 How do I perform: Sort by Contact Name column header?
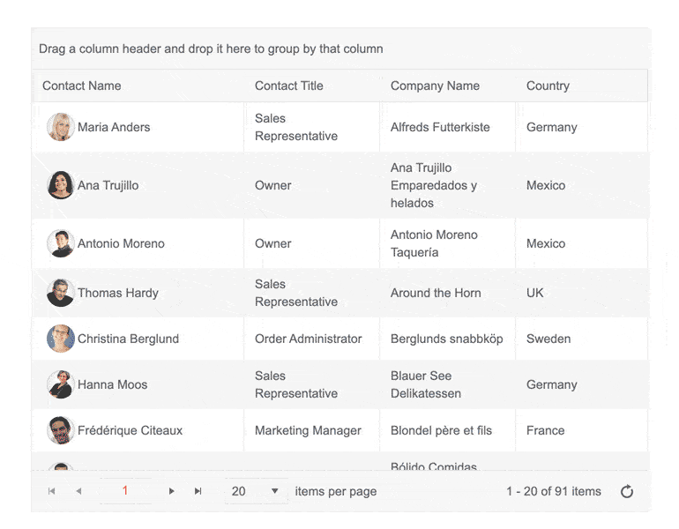tap(82, 86)
